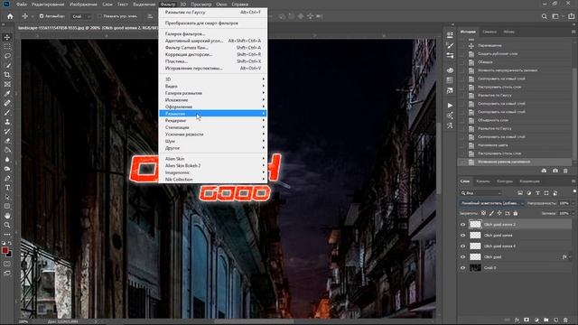Select the Eyedropper tool
This screenshot has height=325, width=578.
coord(7,94)
